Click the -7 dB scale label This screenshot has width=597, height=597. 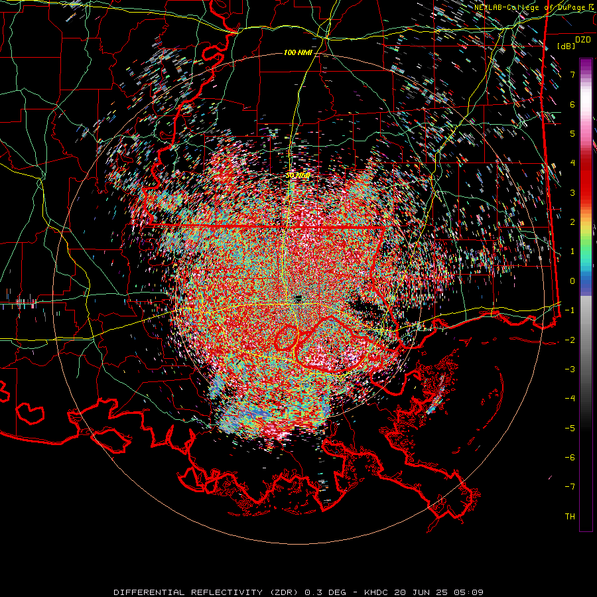point(570,487)
